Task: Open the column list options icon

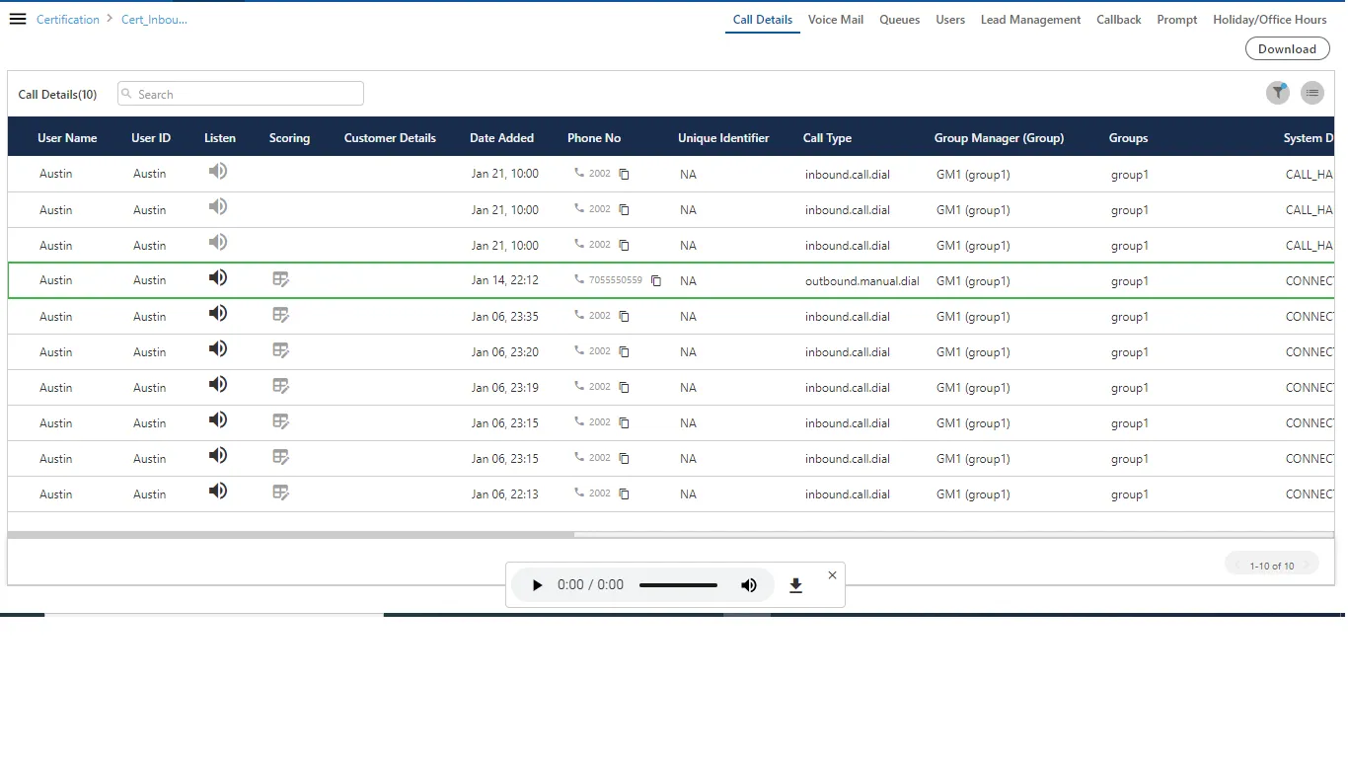Action: [x=1311, y=93]
